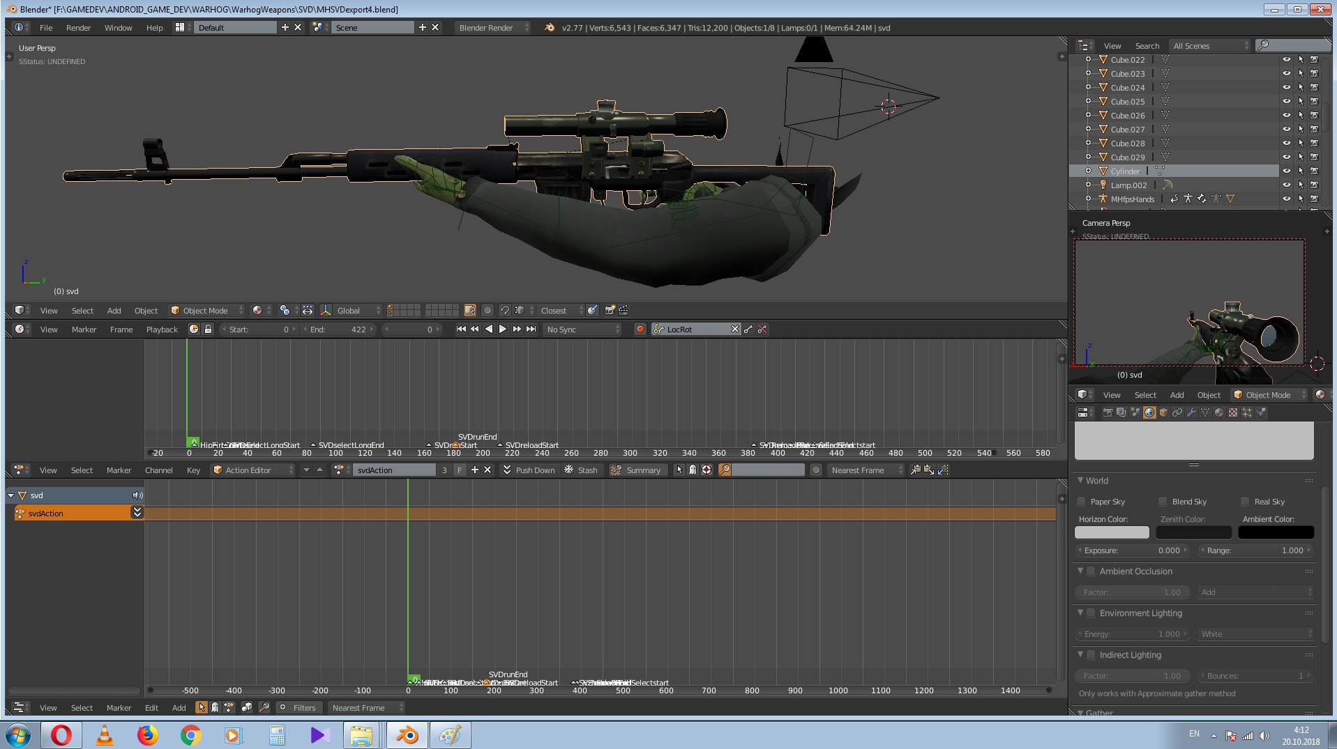Open the Constraints properties chain-link tab
Viewport: 1337px width, 749px height.
click(x=1177, y=412)
